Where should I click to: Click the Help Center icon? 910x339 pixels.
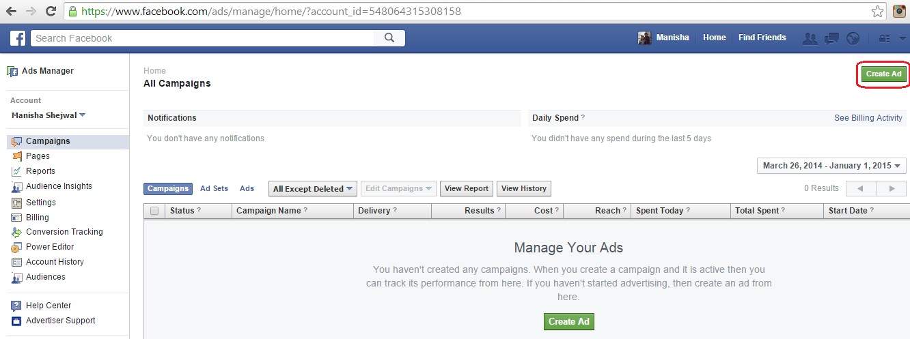coord(17,306)
